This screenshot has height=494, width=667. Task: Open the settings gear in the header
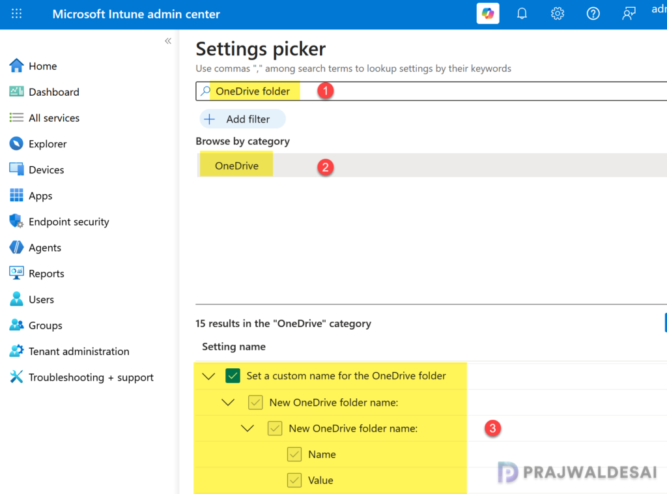point(558,14)
